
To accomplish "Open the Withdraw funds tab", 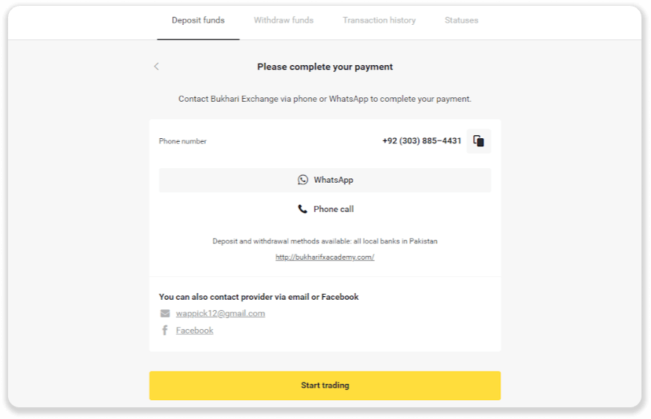I will click(283, 20).
